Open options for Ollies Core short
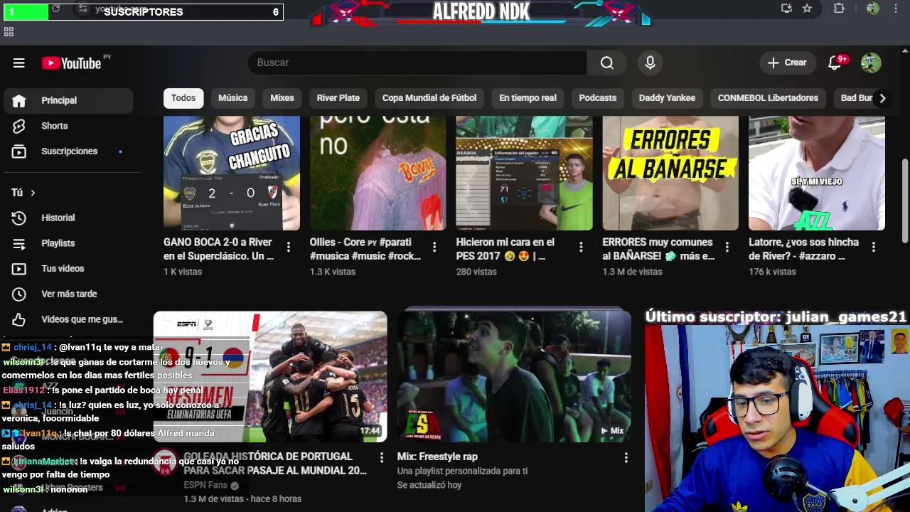Image resolution: width=910 pixels, height=512 pixels. [434, 247]
